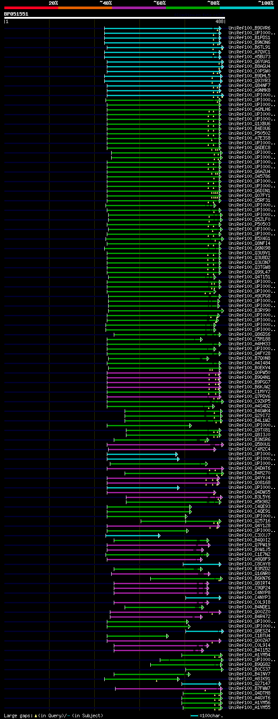Open the UniRef100_B9GVR6 hit
The width and height of the screenshot is (278, 719).
(x=249, y=28)
